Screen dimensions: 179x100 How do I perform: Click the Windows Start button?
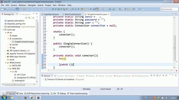4,97
